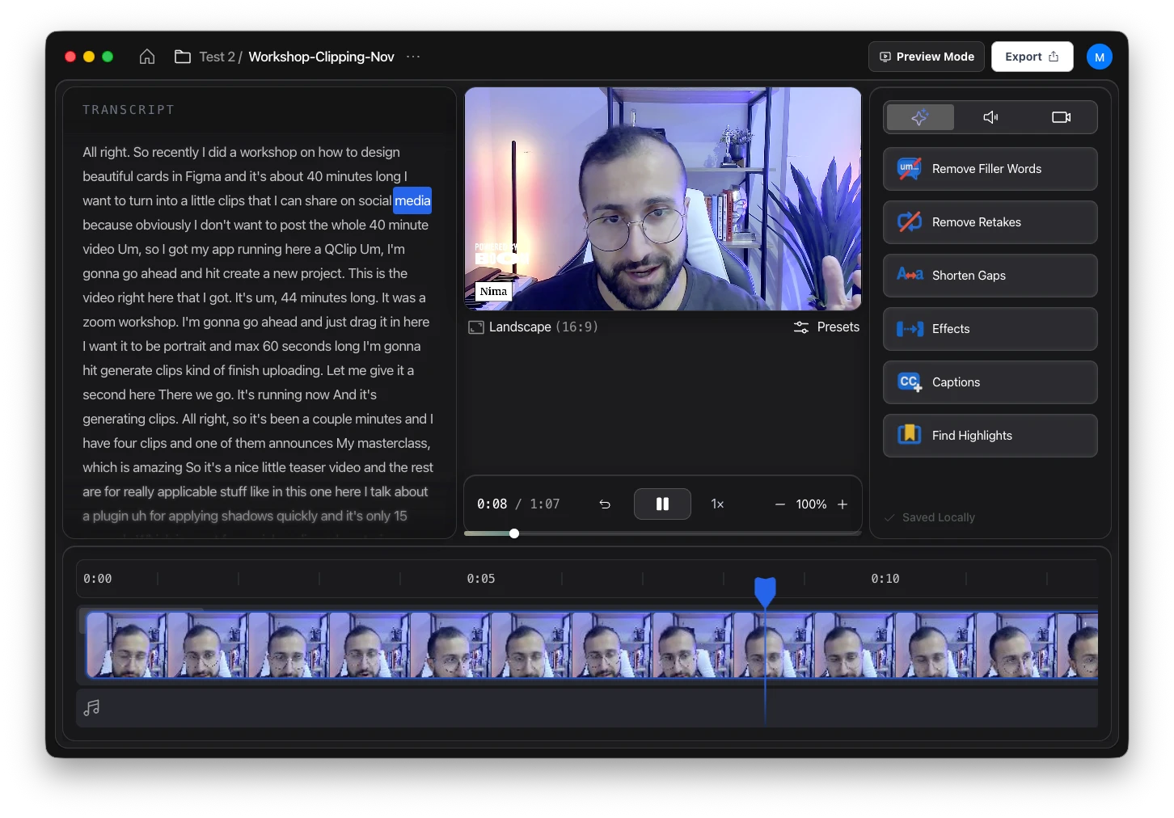
Task: Open the user profile avatar M
Action: pos(1099,57)
